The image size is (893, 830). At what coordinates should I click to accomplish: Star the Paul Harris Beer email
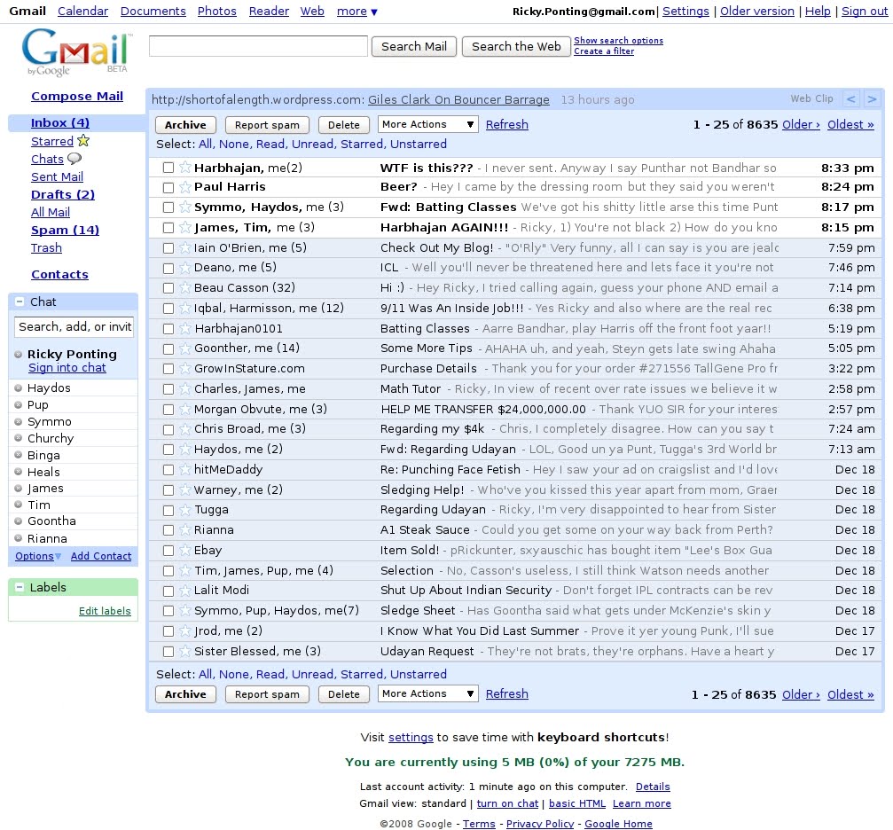(184, 187)
